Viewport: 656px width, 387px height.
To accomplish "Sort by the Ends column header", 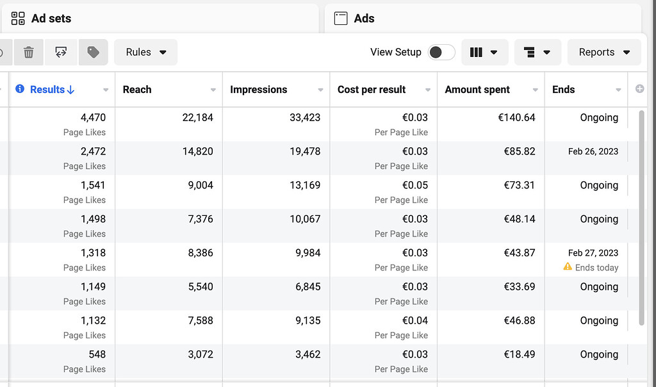I will pos(564,90).
